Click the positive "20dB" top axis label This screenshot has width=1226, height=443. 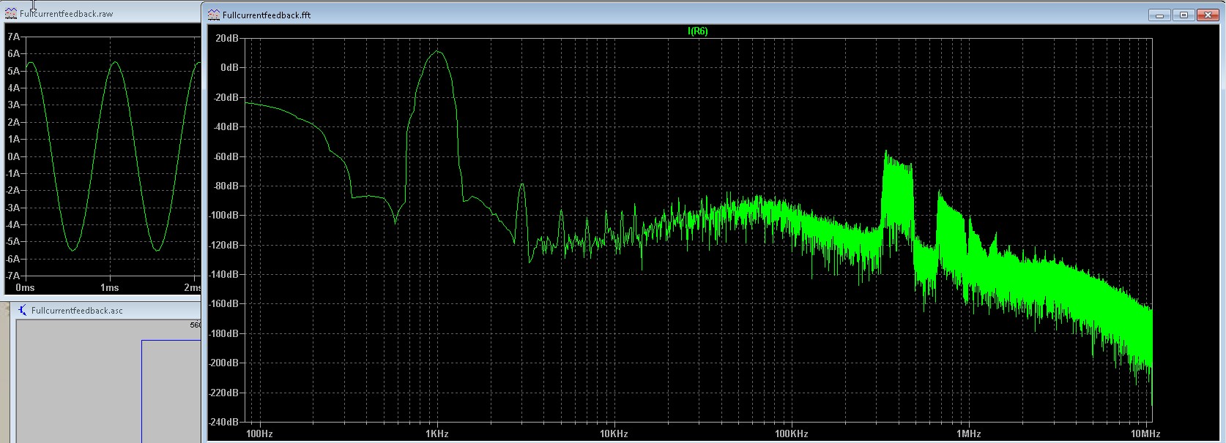[227, 38]
